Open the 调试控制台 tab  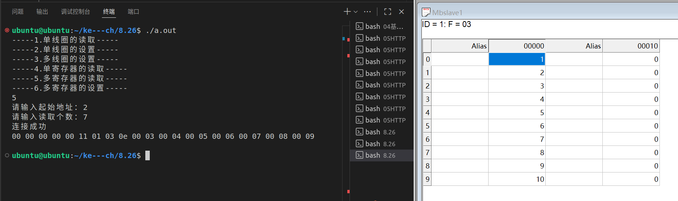tap(76, 12)
